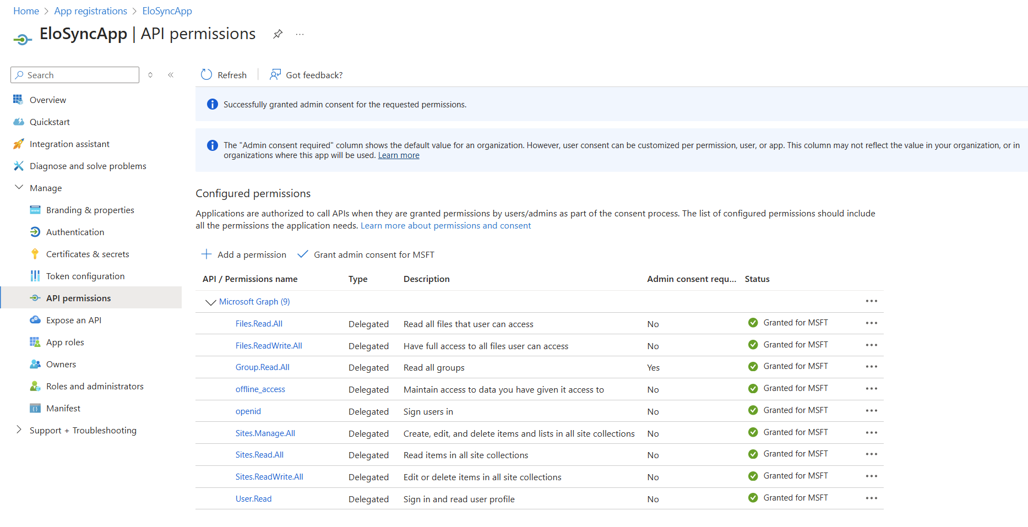Click the sidebar Search input field
Viewport: 1028px width, 527px height.
(x=75, y=75)
